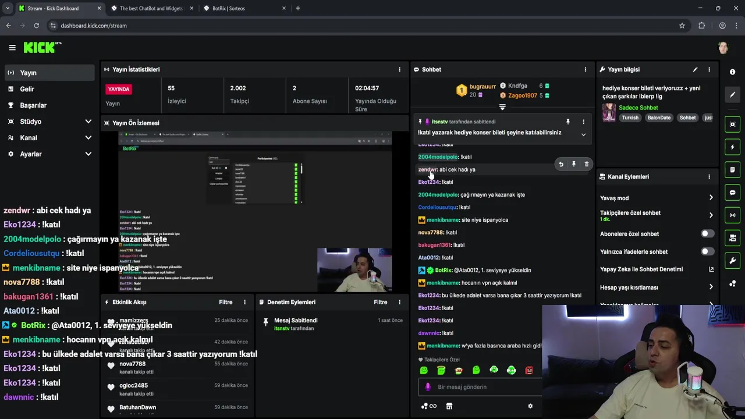Pin zendwr's chat message
This screenshot has height=419, width=745.
[x=574, y=164]
